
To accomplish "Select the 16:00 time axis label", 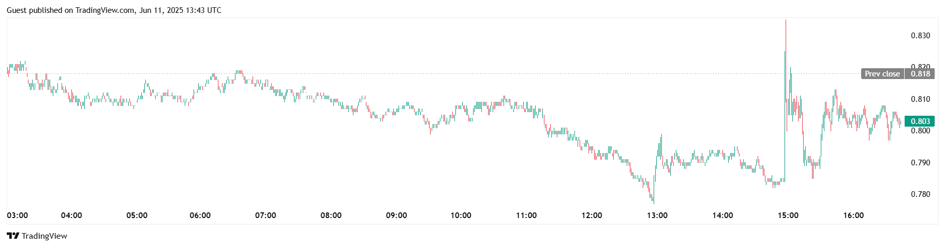I will tap(853, 215).
